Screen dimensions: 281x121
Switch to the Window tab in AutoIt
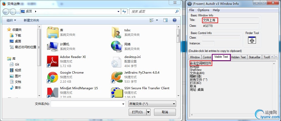(x=195, y=57)
